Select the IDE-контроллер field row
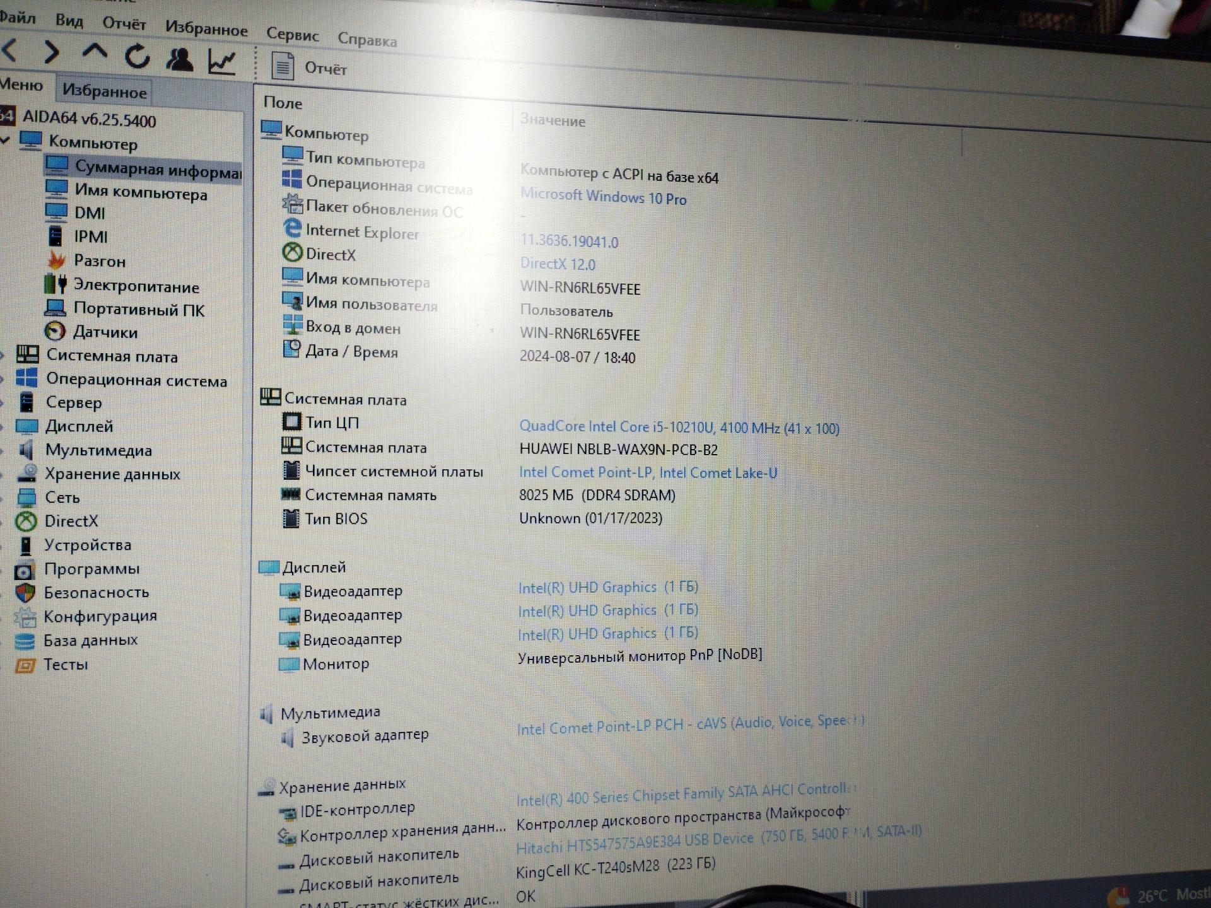The width and height of the screenshot is (1211, 908). [347, 811]
